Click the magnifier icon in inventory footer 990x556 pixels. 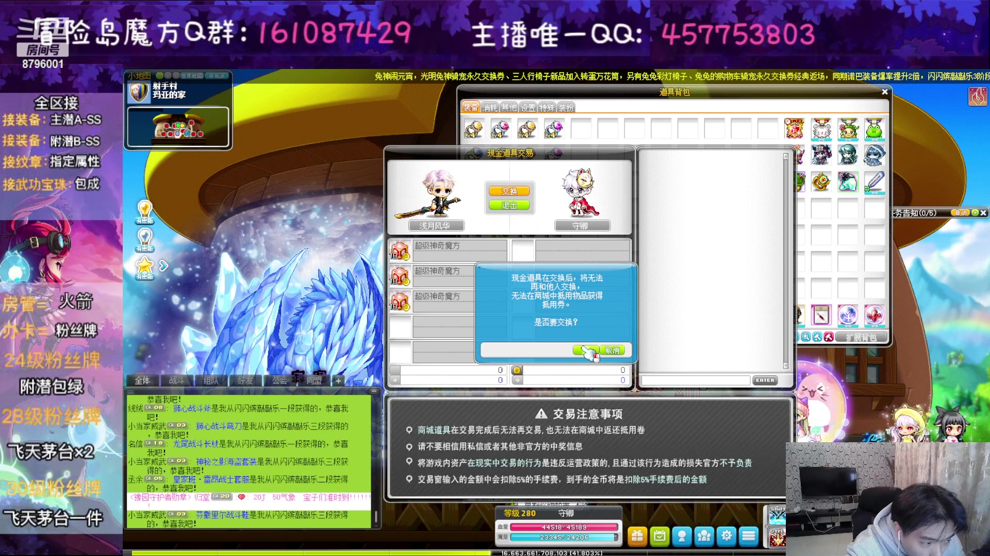[806, 337]
